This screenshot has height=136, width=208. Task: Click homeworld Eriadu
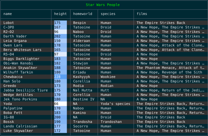click(80, 72)
